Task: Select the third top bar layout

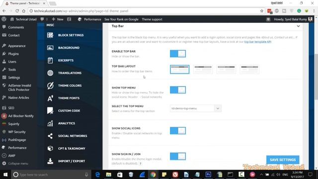Action: (x=226, y=70)
